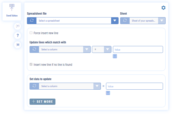
Task: Click the Value field in match condition
Action: tap(138, 50)
